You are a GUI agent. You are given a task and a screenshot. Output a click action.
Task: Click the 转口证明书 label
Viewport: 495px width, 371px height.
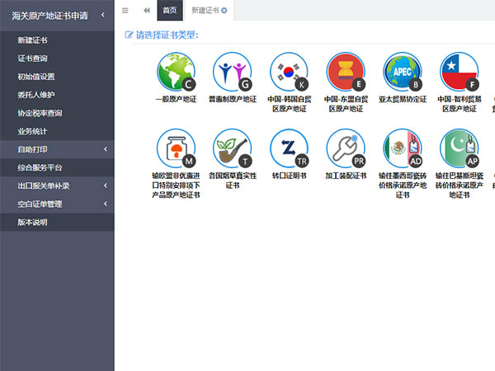[x=290, y=176]
